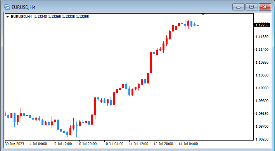275x151 pixels.
Task: Click price scale label 1.11400
Action: [x=262, y=50]
